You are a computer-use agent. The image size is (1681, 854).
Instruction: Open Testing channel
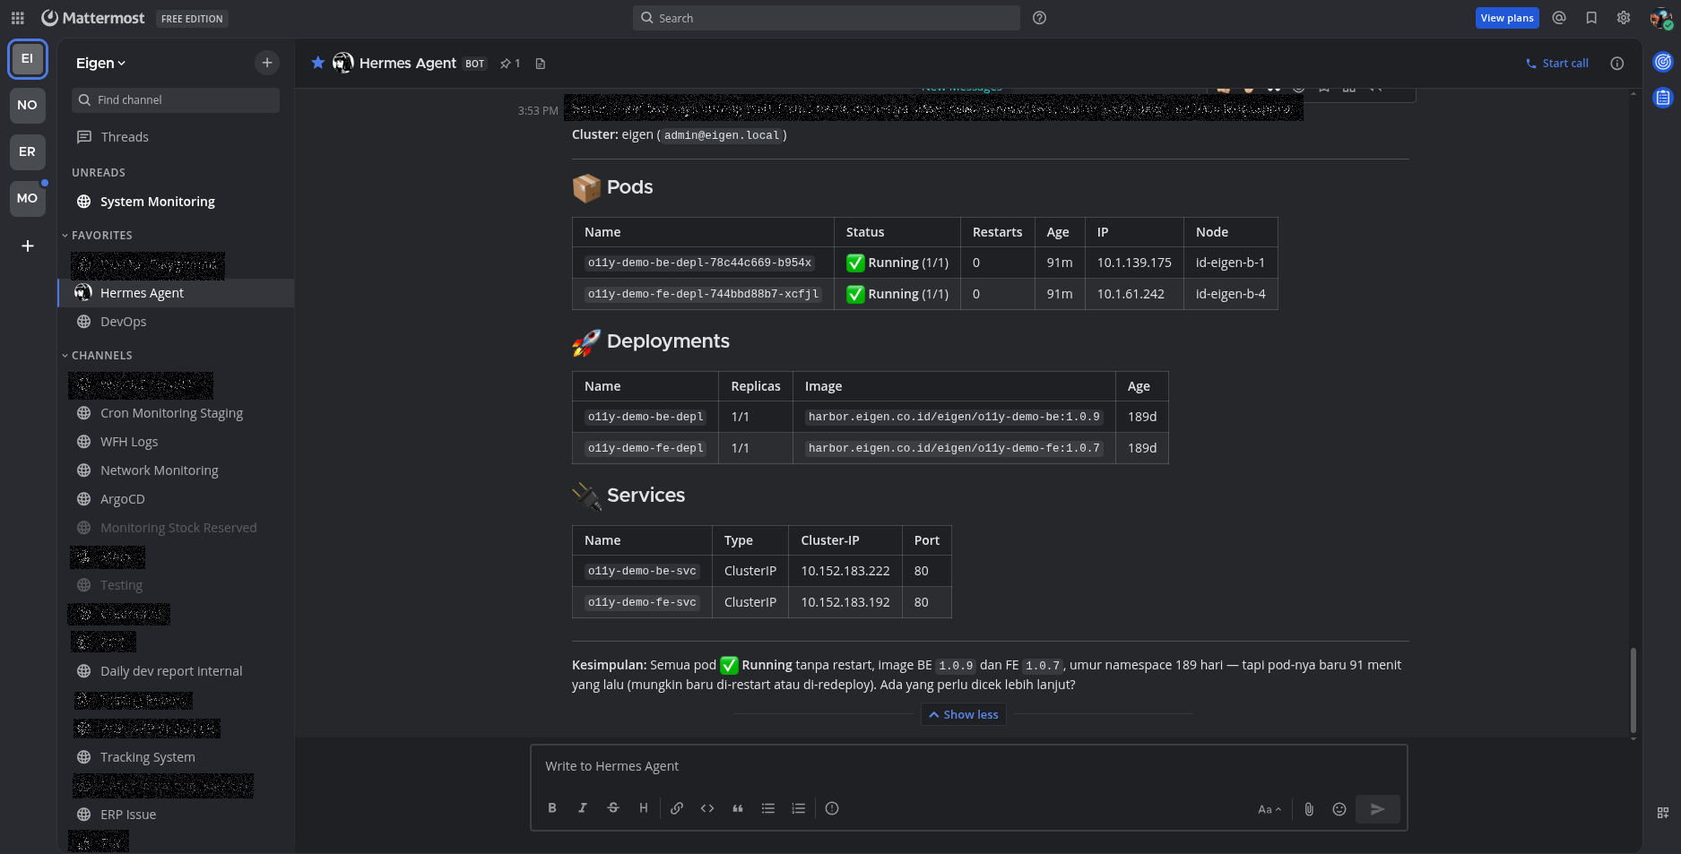tap(176, 585)
